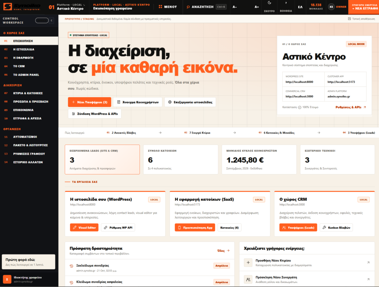Click Επεξεργασία ιστοσελίδας globe button
379x287 pixels.
click(190, 102)
